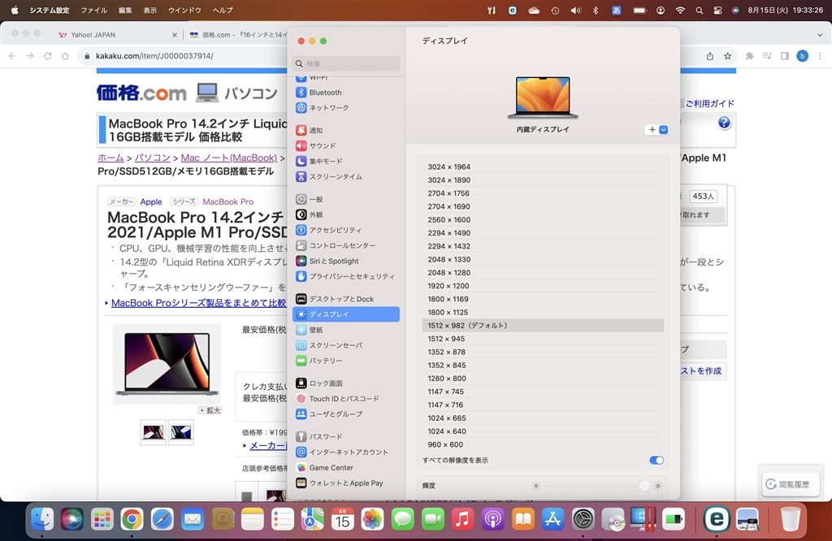Open Touch ID とパスコード settings
This screenshot has height=541, width=832.
point(346,398)
